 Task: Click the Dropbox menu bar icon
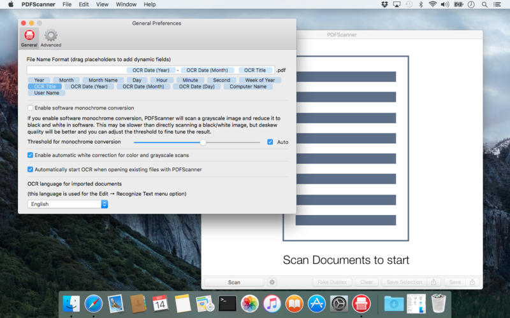click(x=384, y=4)
